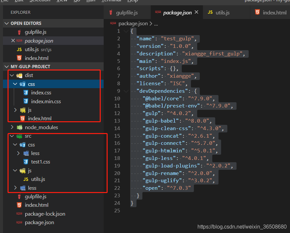Click package.json in the breadcrumb

click(x=133, y=24)
